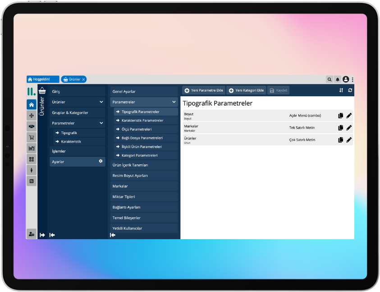Click Yeni Parametre Ekle button

(204, 90)
